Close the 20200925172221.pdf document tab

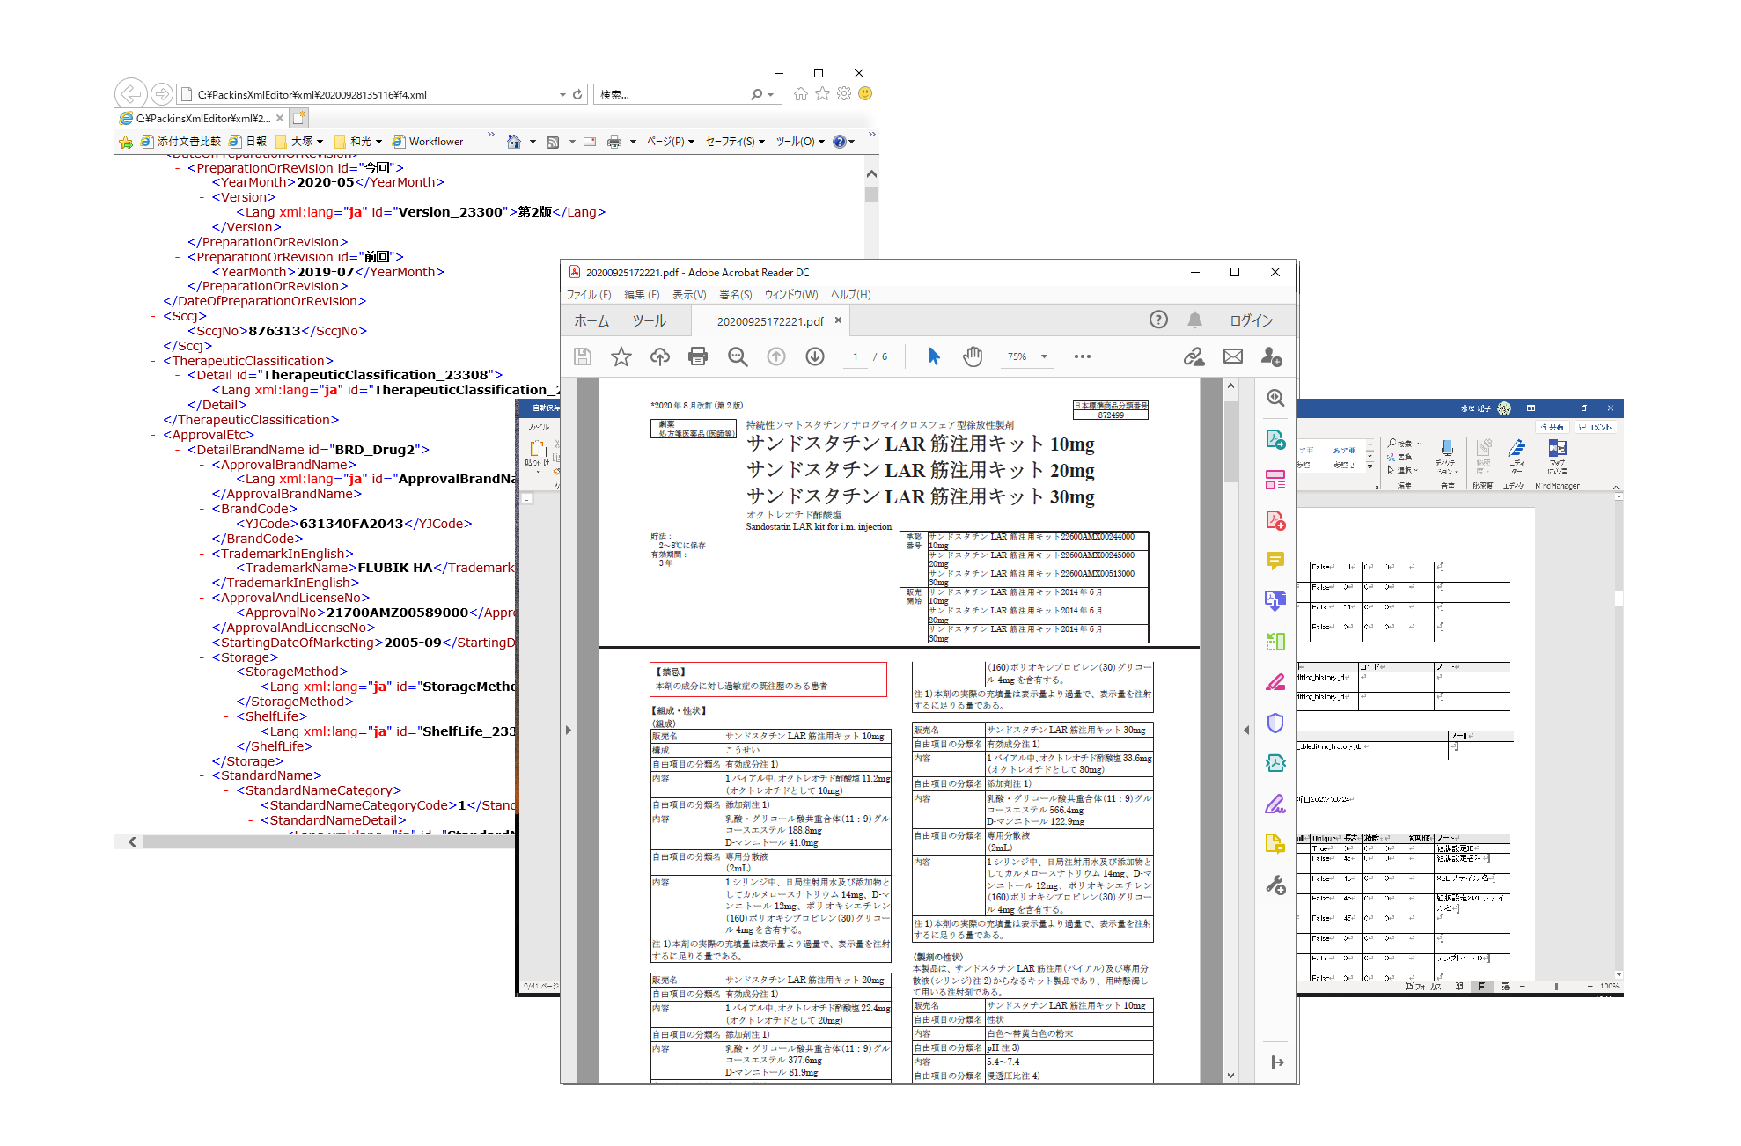[x=838, y=320]
